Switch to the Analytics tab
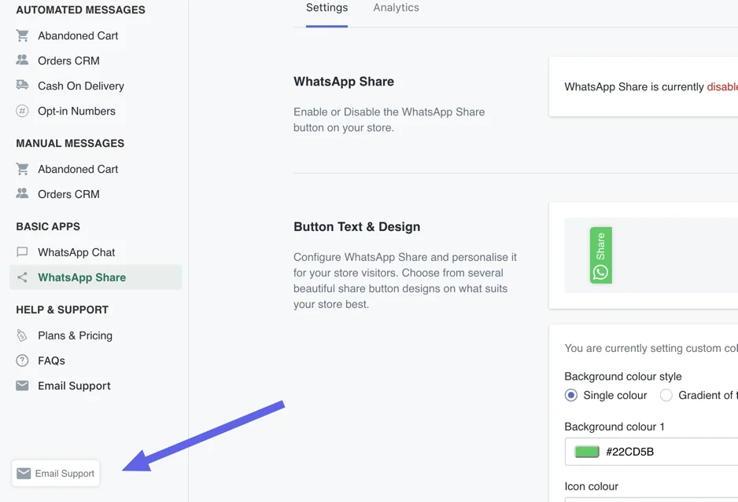This screenshot has width=738, height=502. click(x=396, y=8)
